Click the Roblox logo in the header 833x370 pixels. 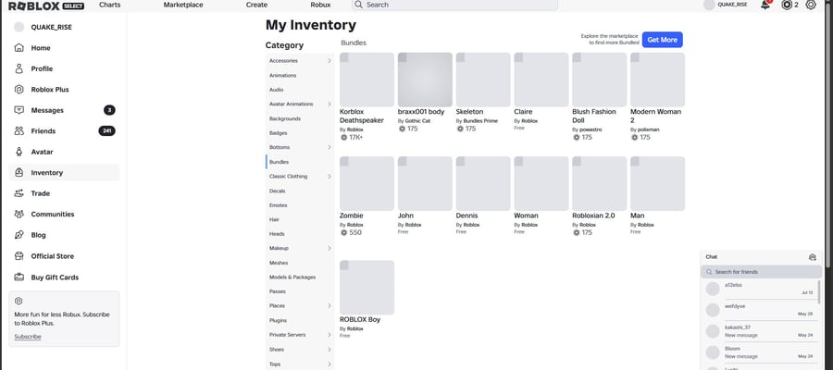(x=45, y=6)
